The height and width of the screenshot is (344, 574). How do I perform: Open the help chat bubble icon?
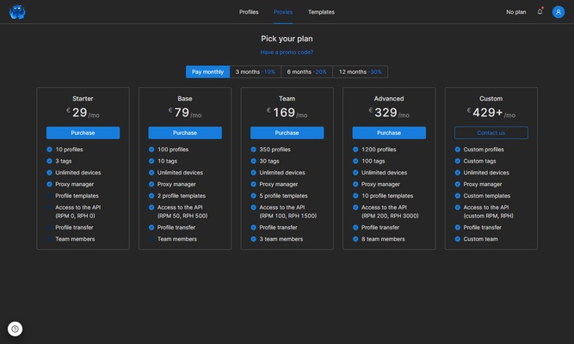15,329
